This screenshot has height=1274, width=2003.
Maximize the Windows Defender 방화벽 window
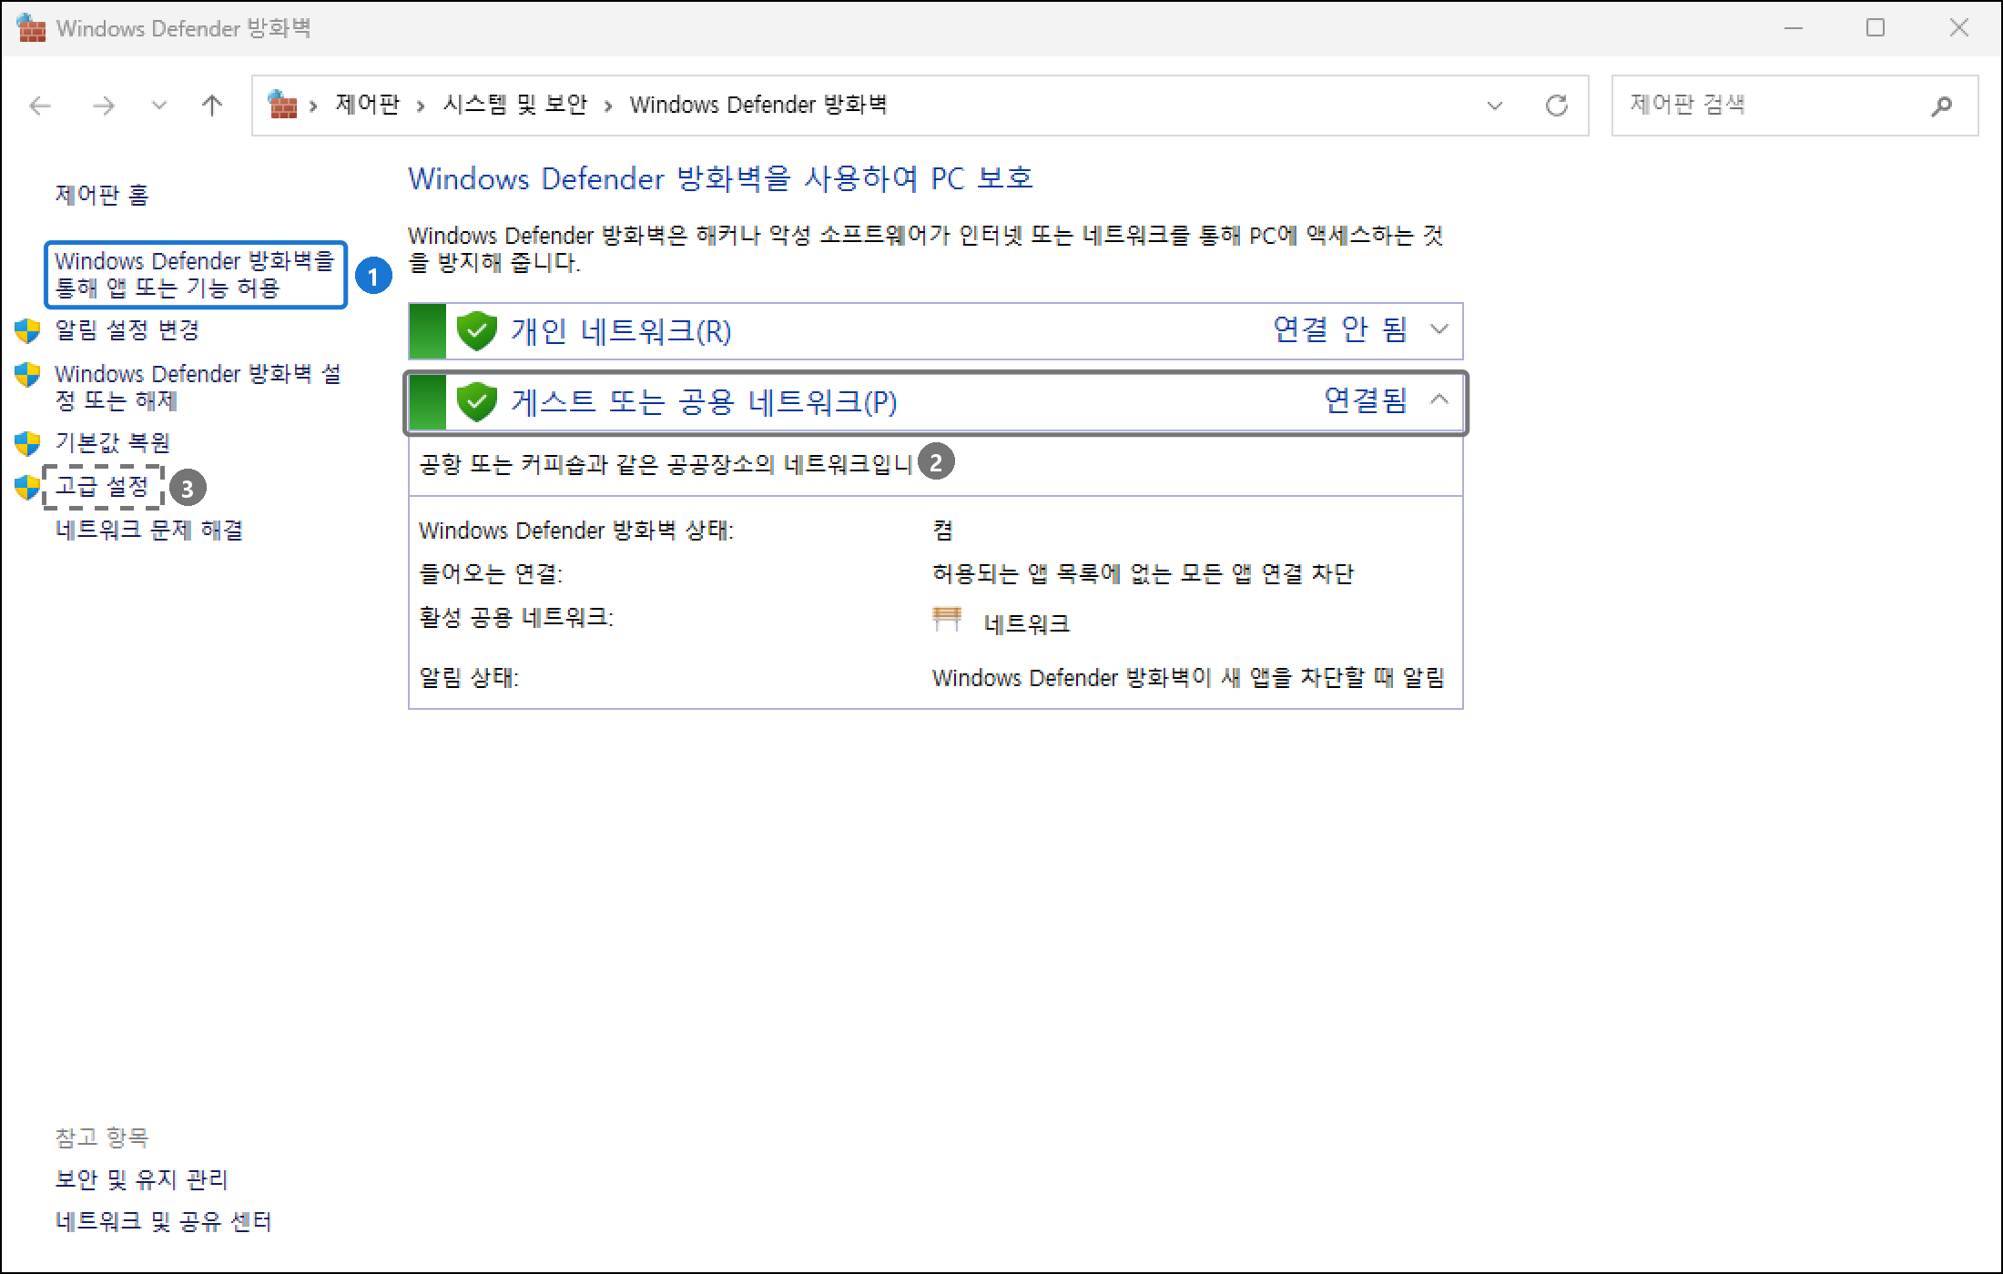tap(1876, 28)
